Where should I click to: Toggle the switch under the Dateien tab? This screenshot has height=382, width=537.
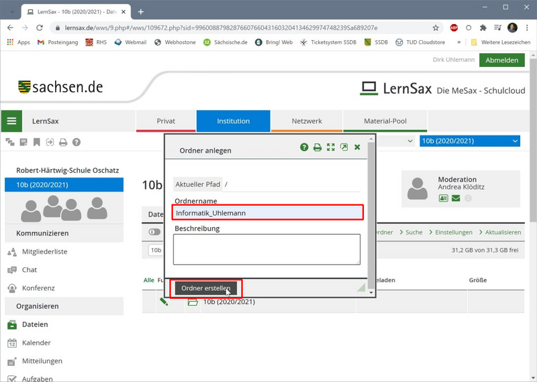[x=154, y=232]
